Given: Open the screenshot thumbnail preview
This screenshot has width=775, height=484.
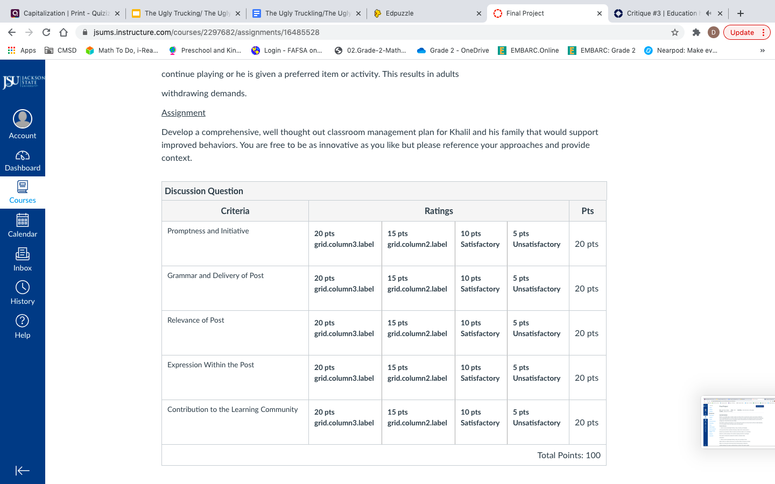Looking at the screenshot, I should click(x=738, y=422).
